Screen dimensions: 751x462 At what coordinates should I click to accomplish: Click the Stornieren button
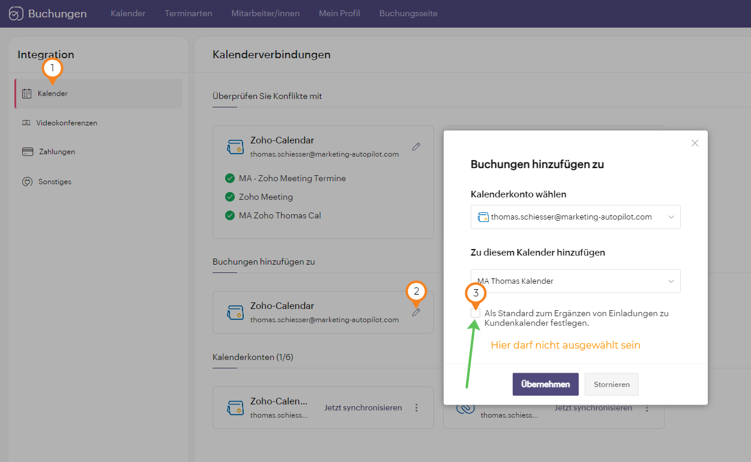click(x=612, y=384)
